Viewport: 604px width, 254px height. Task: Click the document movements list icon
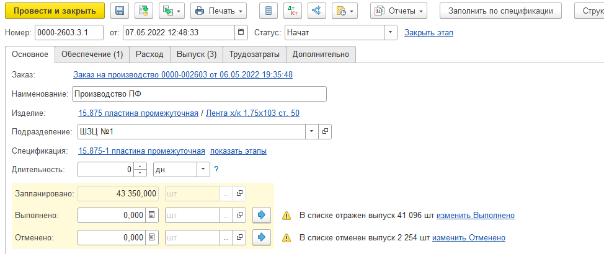[x=269, y=11]
